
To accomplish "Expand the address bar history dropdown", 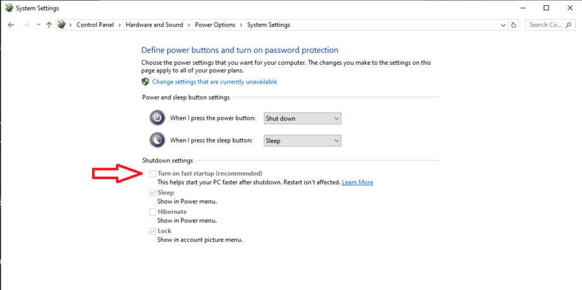I will coord(503,25).
